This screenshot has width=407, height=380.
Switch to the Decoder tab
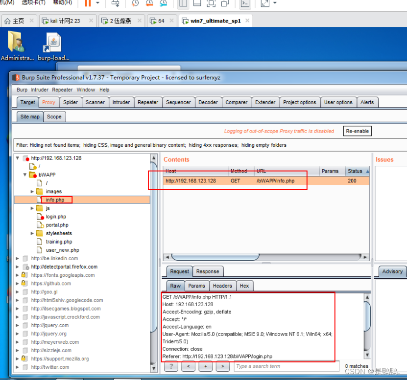point(208,102)
